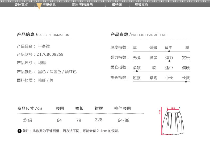Switch to the 面料/细节展示 tab
This screenshot has height=142, width=210.
82,5
